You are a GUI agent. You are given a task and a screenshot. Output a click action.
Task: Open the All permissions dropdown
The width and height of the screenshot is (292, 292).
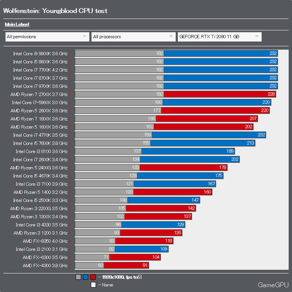47,37
